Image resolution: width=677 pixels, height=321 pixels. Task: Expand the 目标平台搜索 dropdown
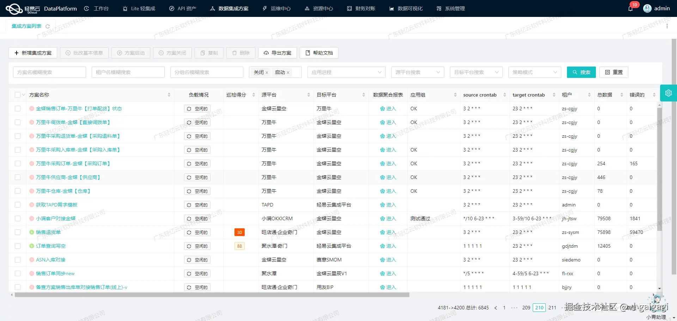click(x=476, y=72)
